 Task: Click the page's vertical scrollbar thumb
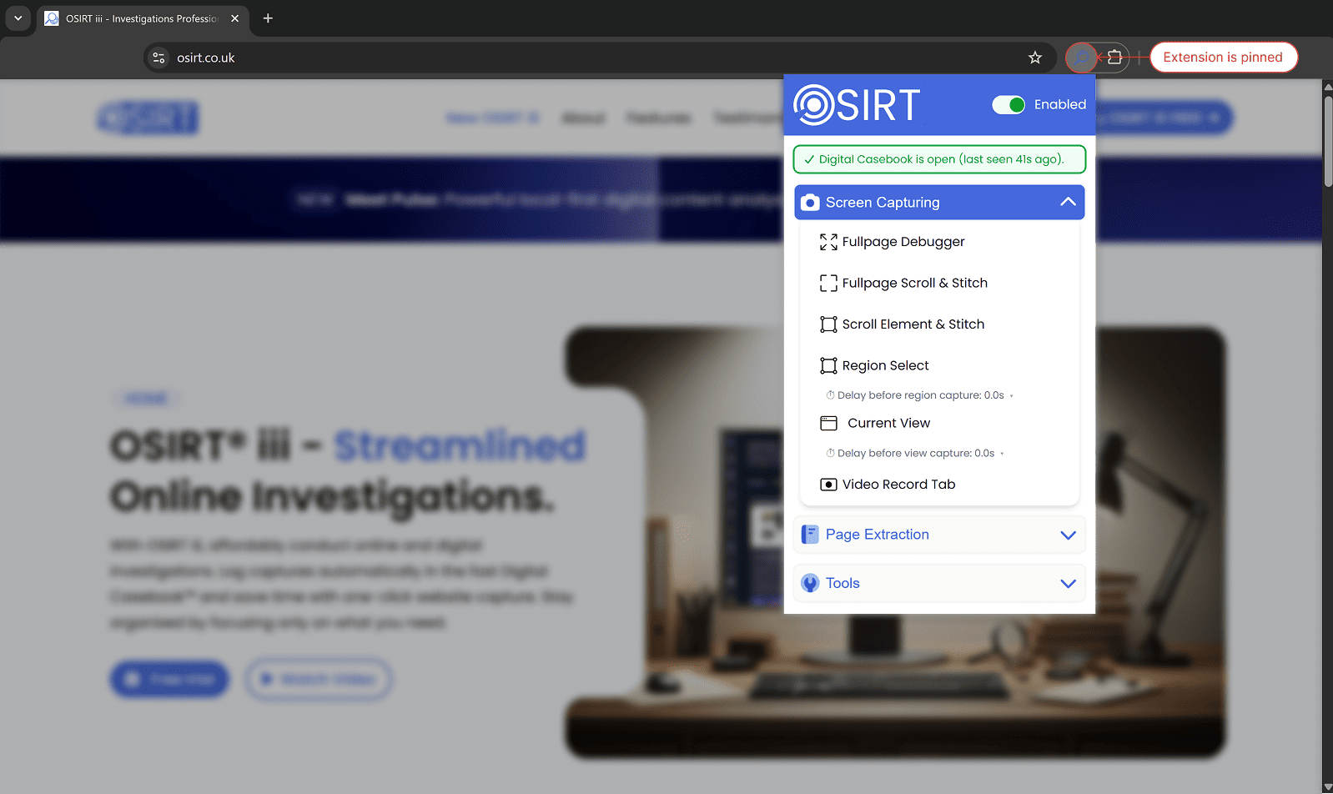[x=1327, y=141]
